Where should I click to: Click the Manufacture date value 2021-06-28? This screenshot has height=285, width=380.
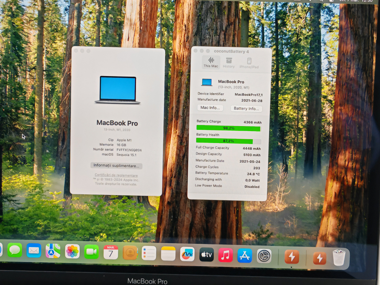(x=252, y=101)
